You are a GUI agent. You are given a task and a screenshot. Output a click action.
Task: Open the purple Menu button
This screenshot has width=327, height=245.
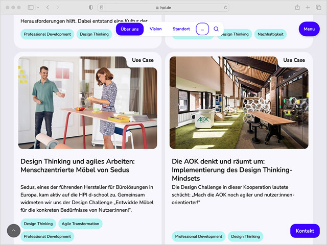309,29
